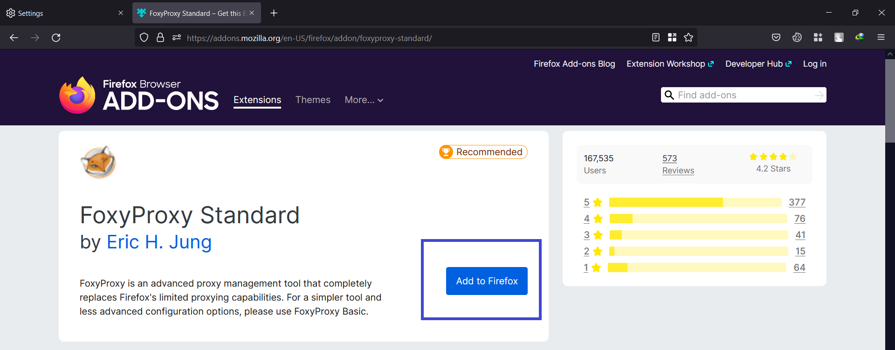Click the browser back arrow
Screen dimensions: 895x350
14,38
